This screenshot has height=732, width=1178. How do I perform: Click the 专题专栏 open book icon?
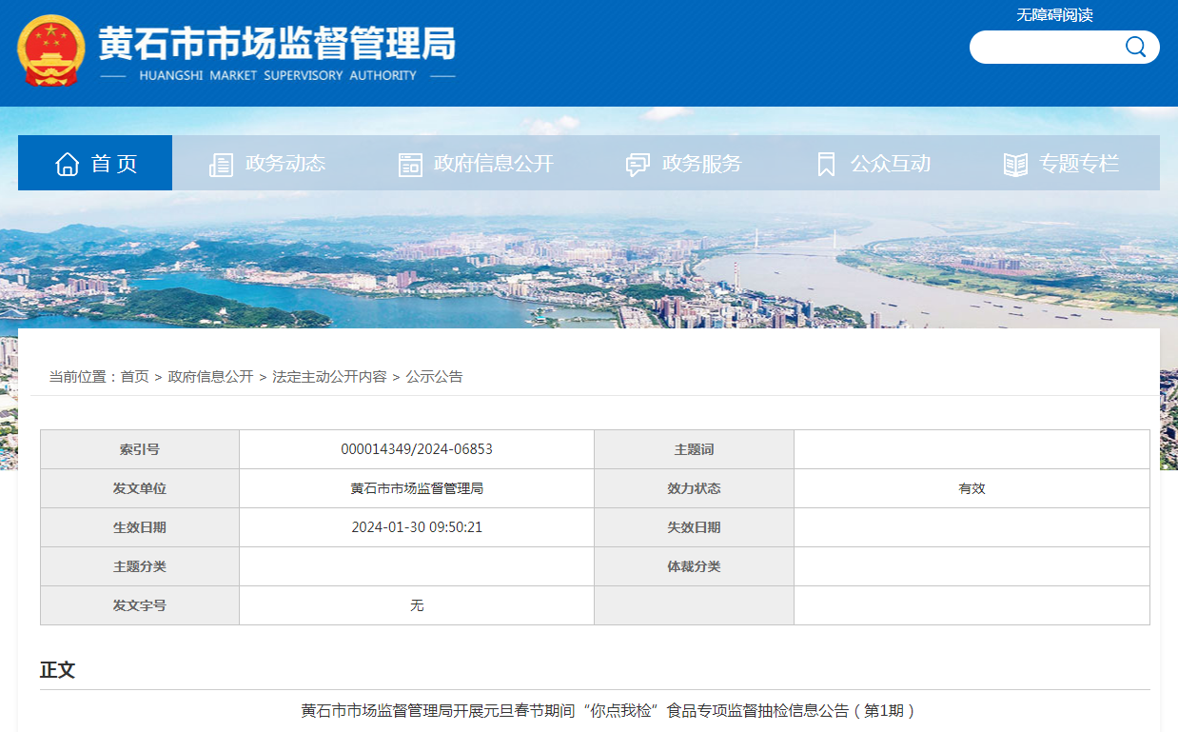point(1015,165)
